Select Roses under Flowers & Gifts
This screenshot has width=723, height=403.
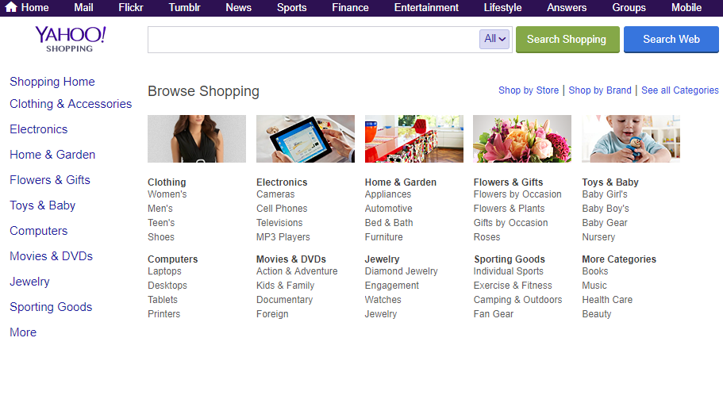[486, 237]
